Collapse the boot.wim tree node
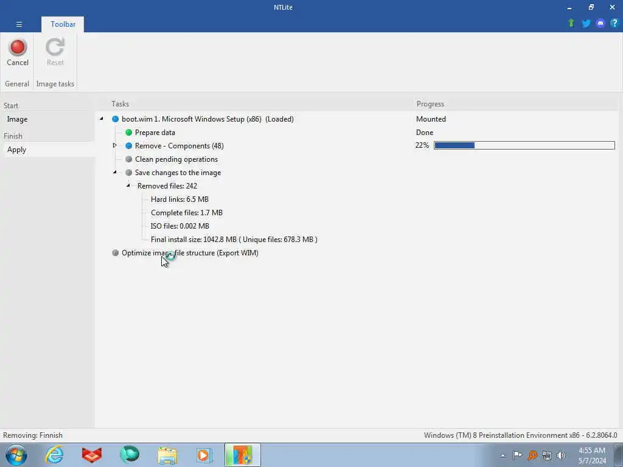Viewport: 623px width, 467px height. [102, 119]
